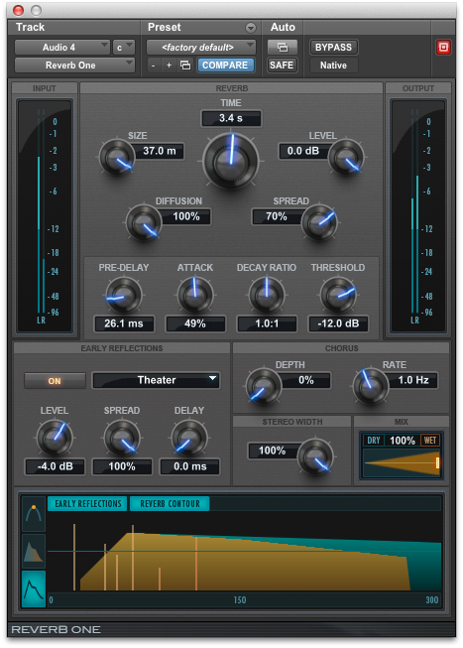Switch to the Early Reflections graph tab
The height and width of the screenshot is (648, 463).
coord(87,504)
